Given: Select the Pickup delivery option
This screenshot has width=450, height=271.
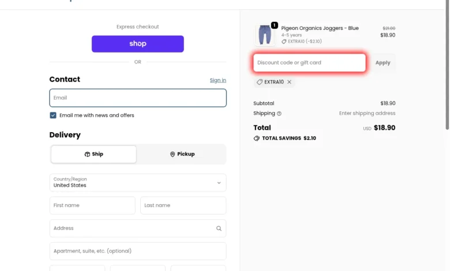Looking at the screenshot, I should coord(182,155).
